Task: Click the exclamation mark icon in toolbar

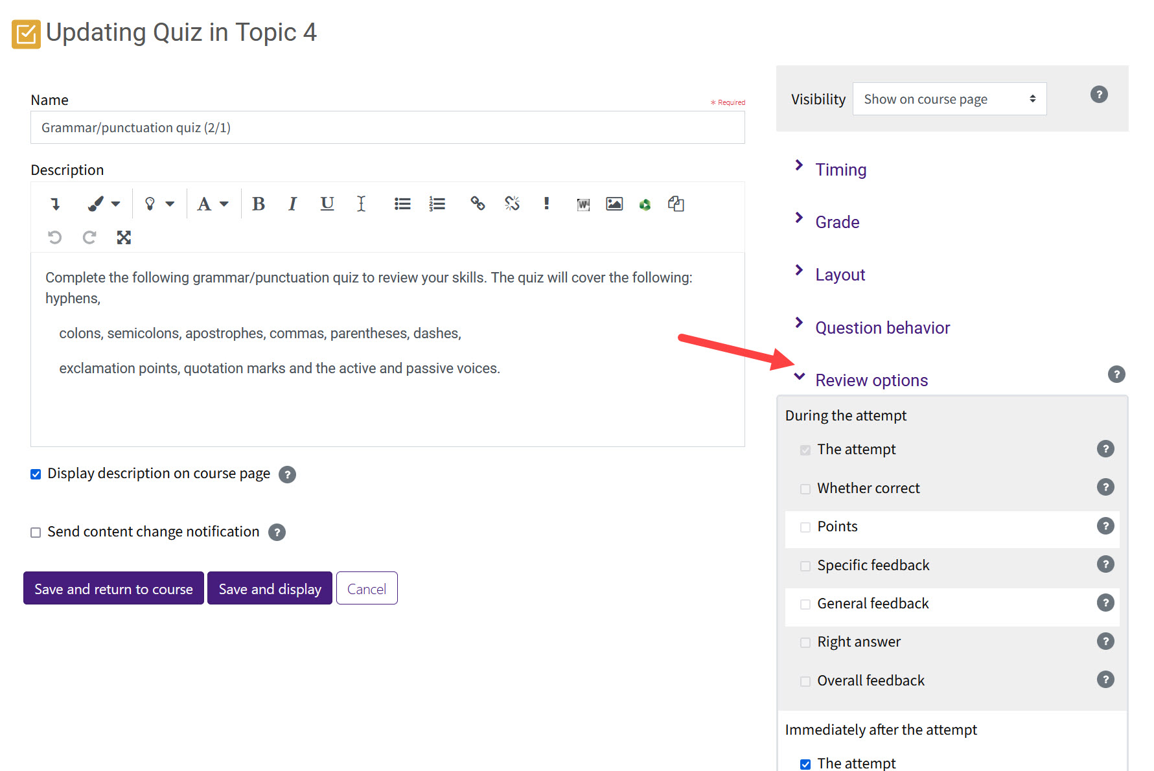Action: pyautogui.click(x=547, y=204)
